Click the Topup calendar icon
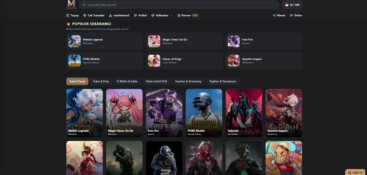This screenshot has height=175, width=367. coord(68,15)
